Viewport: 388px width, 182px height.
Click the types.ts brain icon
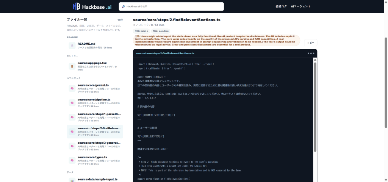(72, 160)
